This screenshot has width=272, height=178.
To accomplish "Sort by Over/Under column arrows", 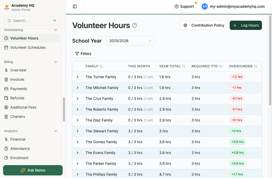I will 255,66.
